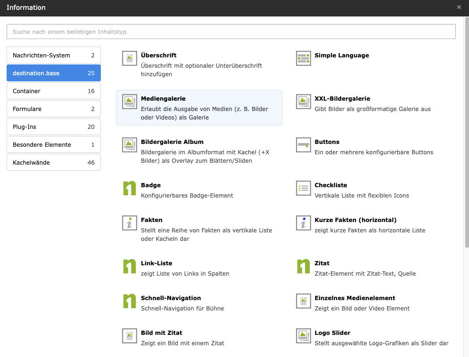Click 'Ein oder mehrere konfigurierbare Buttons' text
Screen dimensions: 469x357
click(x=374, y=152)
